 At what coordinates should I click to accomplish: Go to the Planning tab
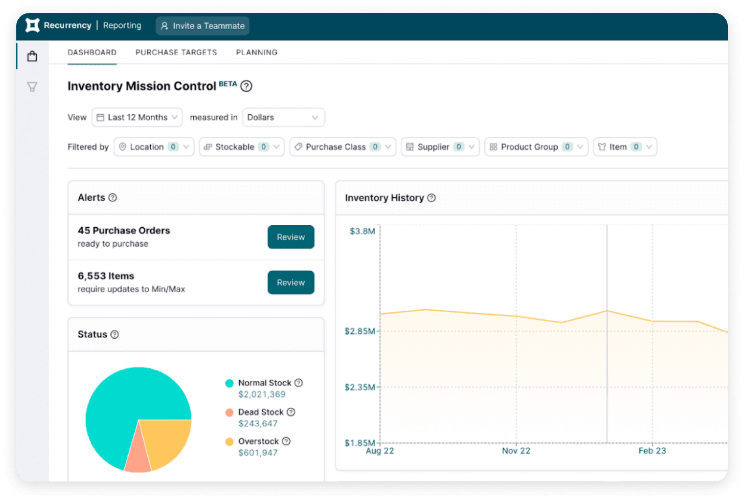pyautogui.click(x=257, y=52)
